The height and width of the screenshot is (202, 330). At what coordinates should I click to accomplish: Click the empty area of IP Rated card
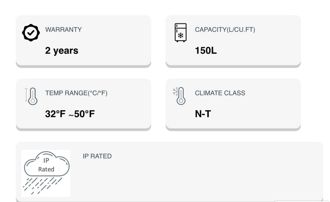click(206, 177)
